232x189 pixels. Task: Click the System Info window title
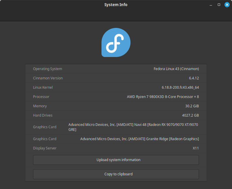click(116, 5)
